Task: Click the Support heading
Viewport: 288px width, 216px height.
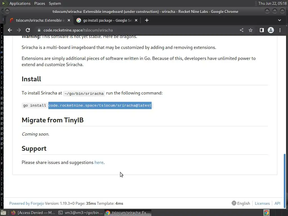Action: click(x=34, y=148)
